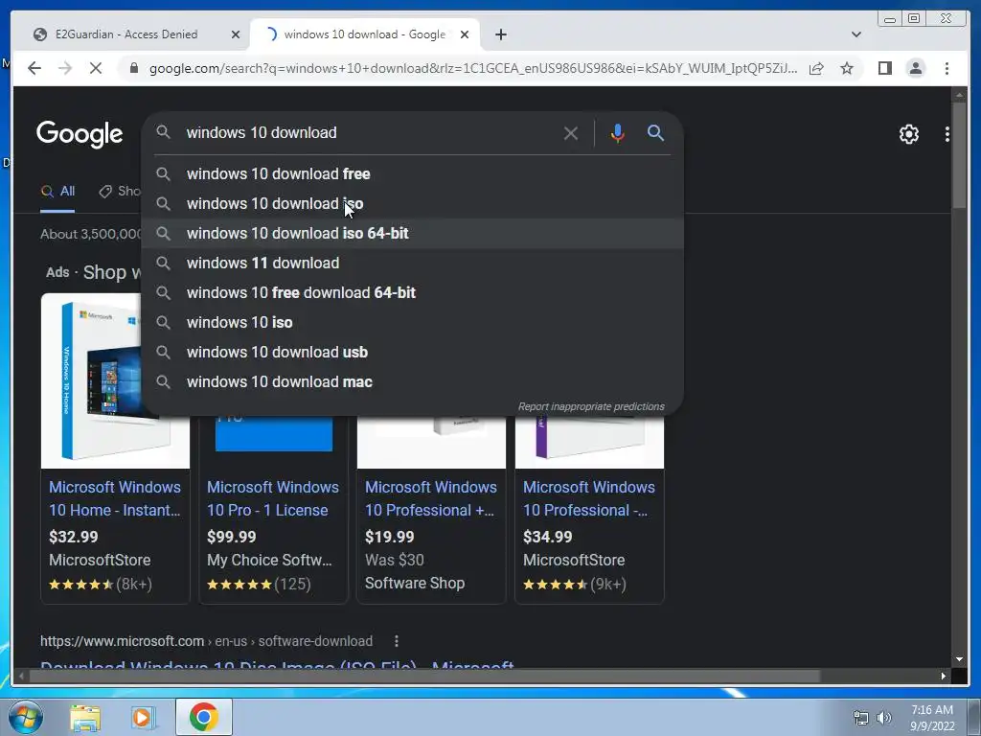Choose suggestion 'windows 10 iso'
The width and height of the screenshot is (981, 736).
tap(413, 322)
